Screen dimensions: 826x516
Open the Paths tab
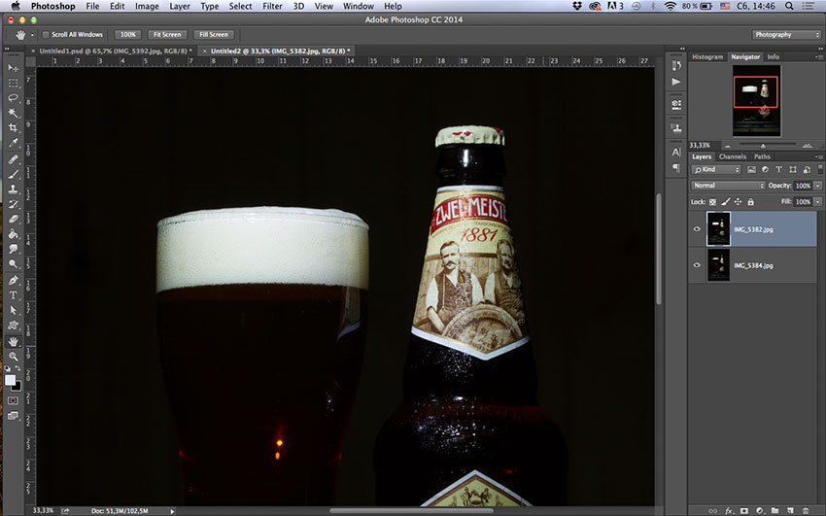pos(762,156)
